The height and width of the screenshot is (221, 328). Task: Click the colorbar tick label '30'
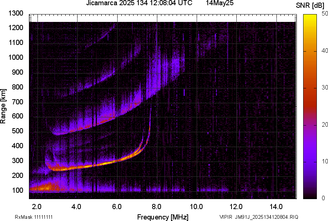[325, 87]
